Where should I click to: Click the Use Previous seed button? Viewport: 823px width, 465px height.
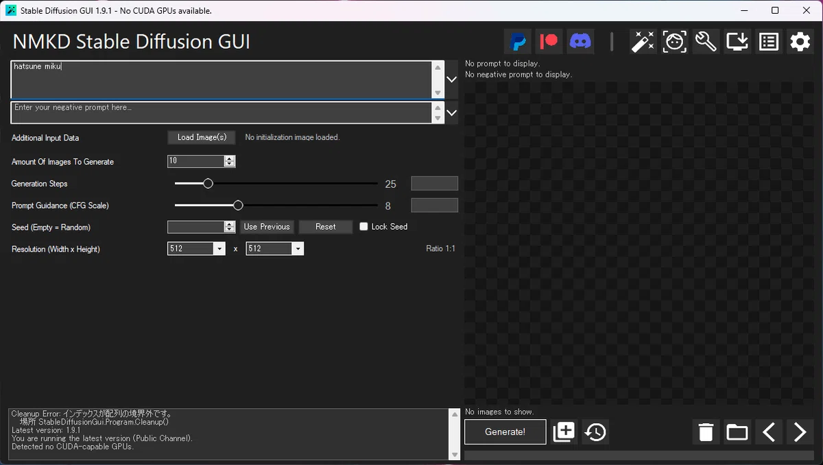(267, 227)
